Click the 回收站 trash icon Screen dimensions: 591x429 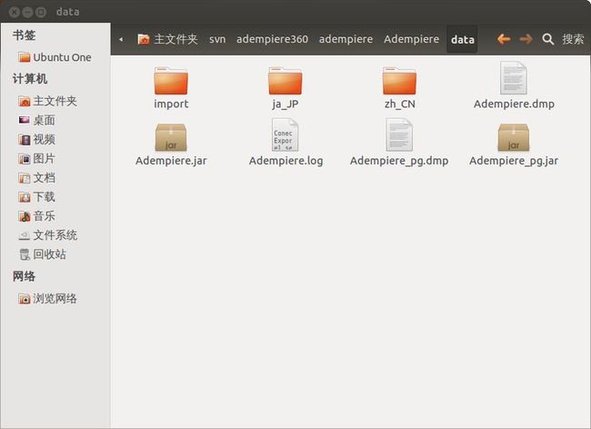coord(25,254)
